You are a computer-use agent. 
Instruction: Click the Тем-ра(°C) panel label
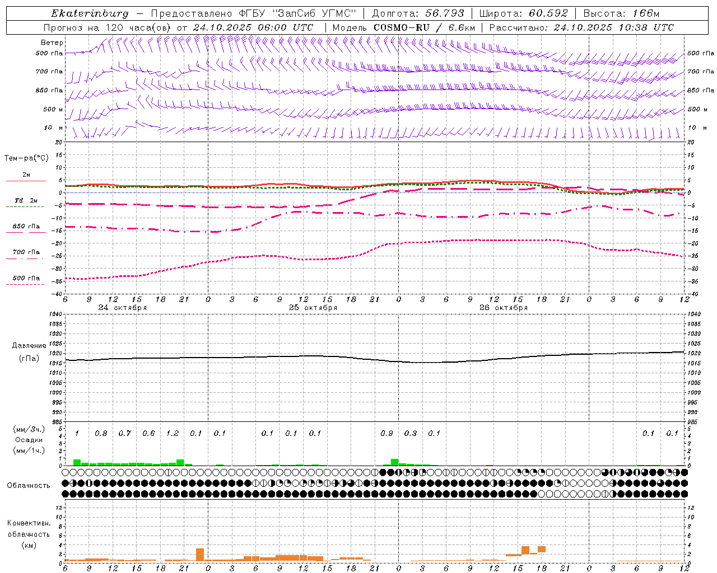(26, 158)
